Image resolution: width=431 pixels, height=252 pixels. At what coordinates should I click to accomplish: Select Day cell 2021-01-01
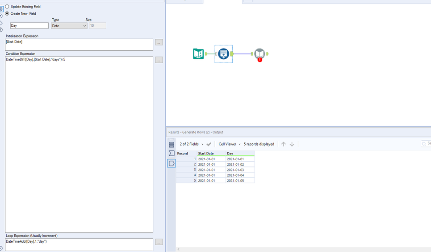(x=240, y=159)
